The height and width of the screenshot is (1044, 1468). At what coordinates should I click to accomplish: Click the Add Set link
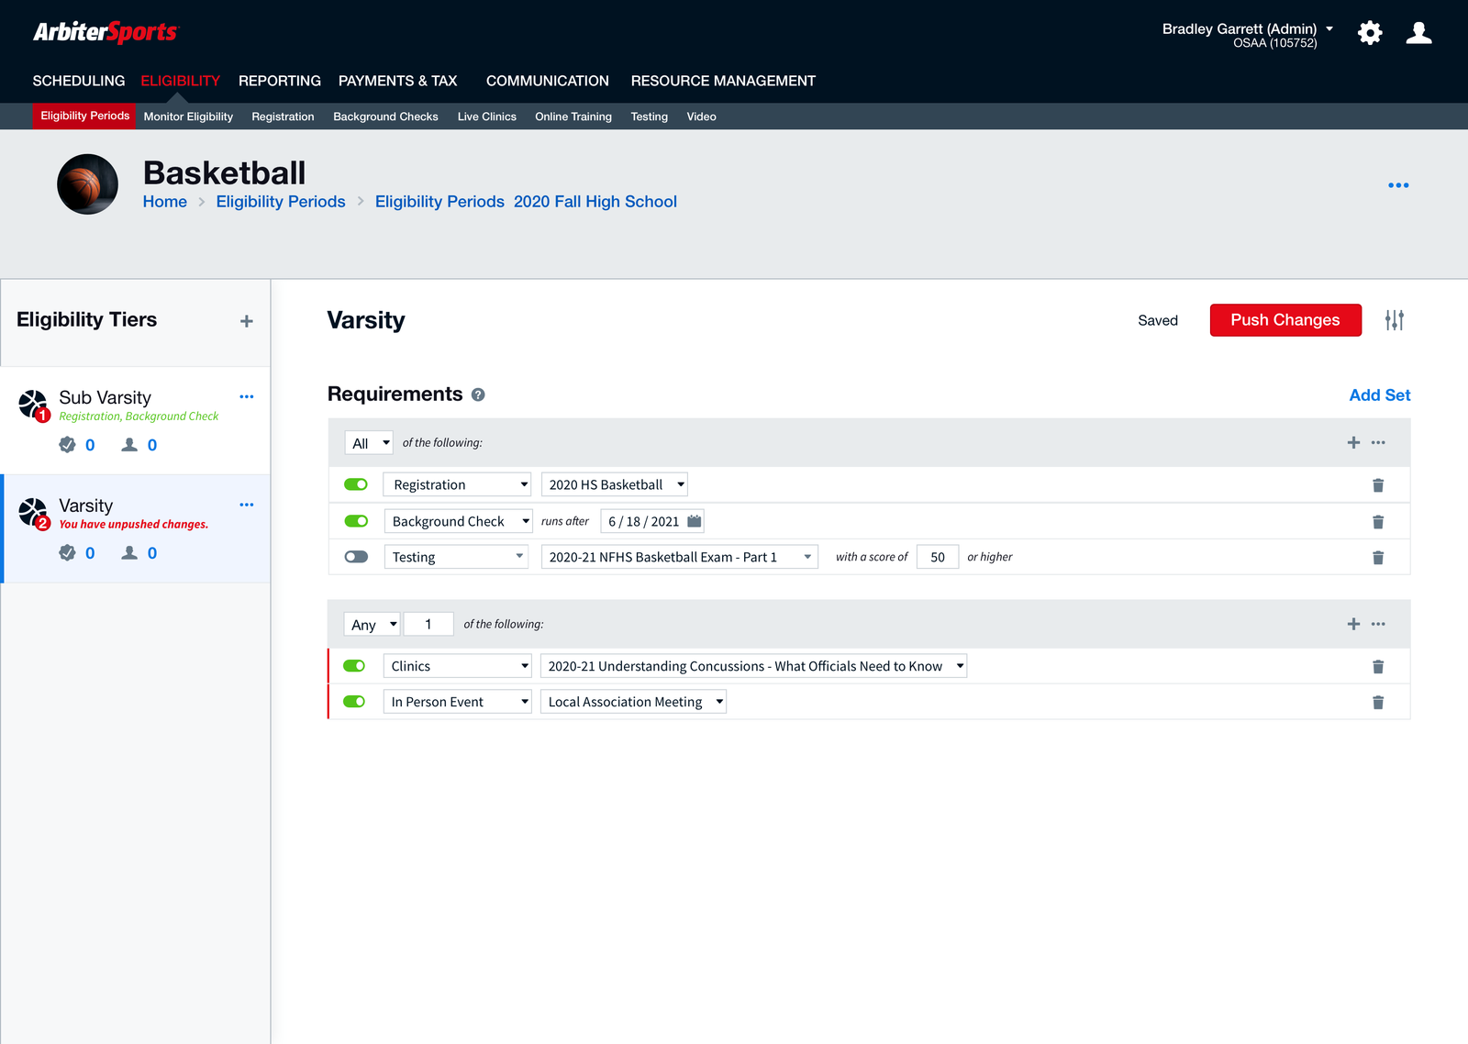[x=1380, y=395]
